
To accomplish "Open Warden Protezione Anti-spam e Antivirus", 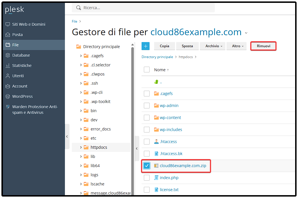I will click(x=34, y=110).
